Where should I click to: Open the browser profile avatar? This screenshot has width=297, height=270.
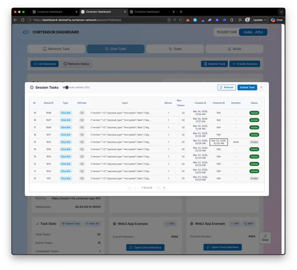247,20
